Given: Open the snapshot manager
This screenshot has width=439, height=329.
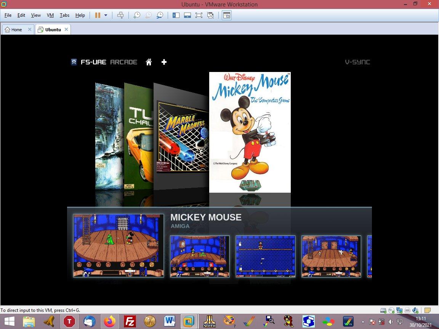Looking at the screenshot, I should (x=160, y=15).
